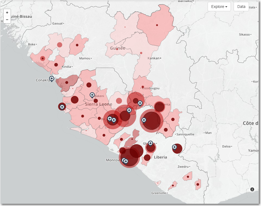The width and height of the screenshot is (261, 206).
Task: Click the Greenville town label
Action: [158, 193]
